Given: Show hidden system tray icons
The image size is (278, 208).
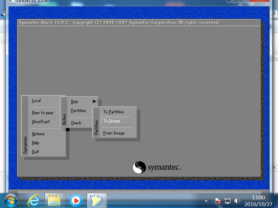Looking at the screenshot, I should 206,201.
